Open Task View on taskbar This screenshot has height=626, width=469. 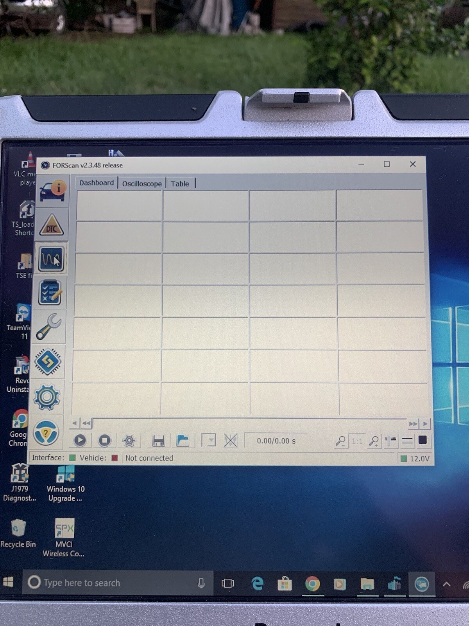pos(227,583)
